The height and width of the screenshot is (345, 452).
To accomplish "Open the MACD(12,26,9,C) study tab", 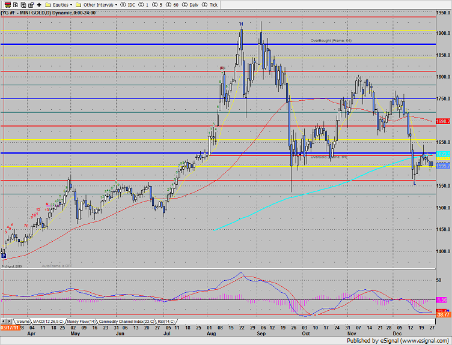I will tap(48, 322).
